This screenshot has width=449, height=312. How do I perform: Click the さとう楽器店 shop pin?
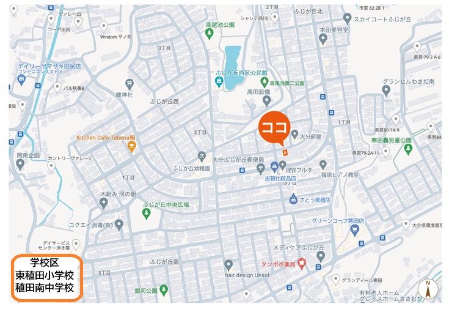pyautogui.click(x=293, y=198)
